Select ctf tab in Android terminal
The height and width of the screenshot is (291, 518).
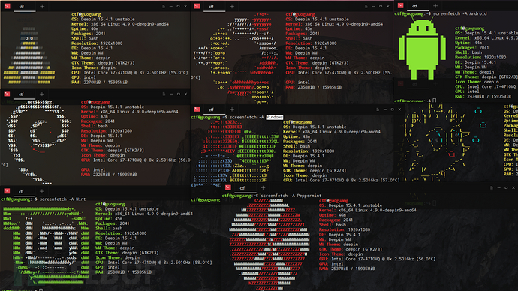coord(414,6)
